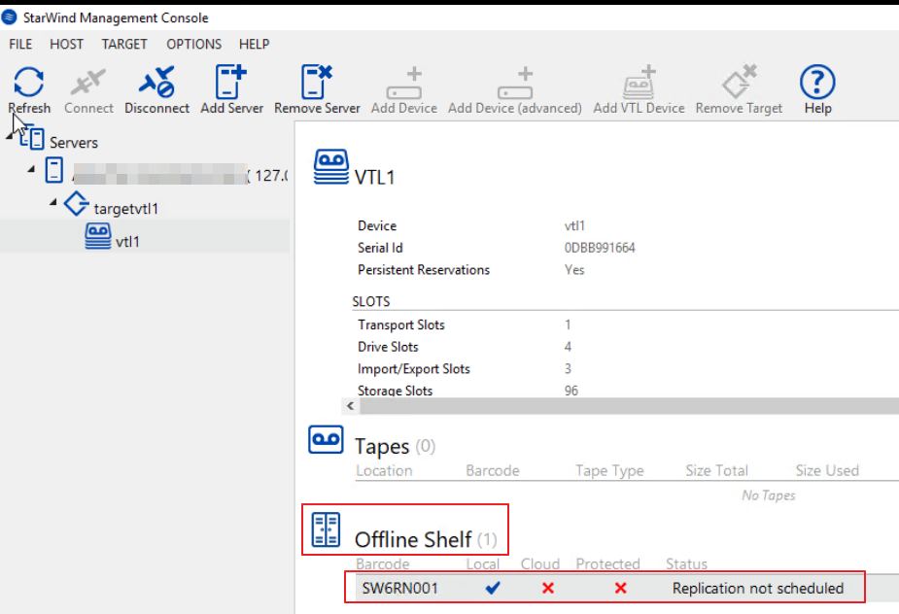
Task: Click the Disconnect toolbar icon
Action: [156, 82]
